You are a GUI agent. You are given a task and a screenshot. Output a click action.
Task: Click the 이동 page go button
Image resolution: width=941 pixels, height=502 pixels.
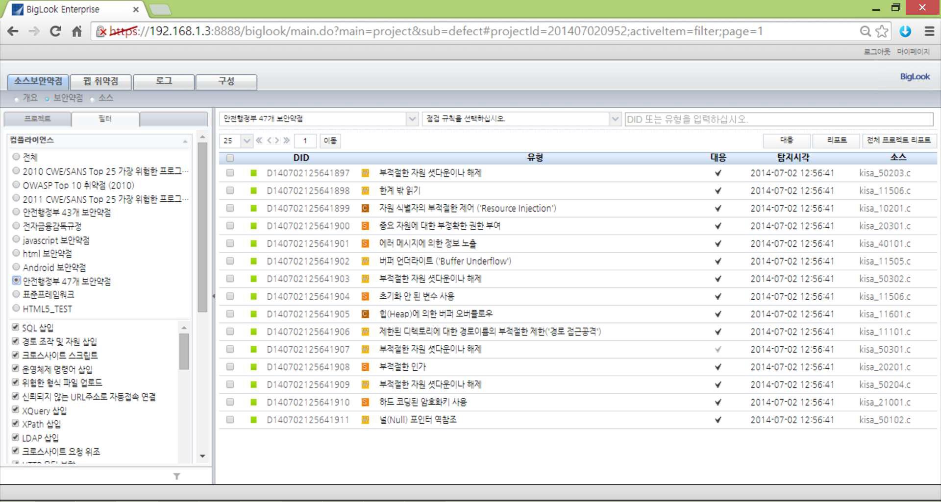(x=330, y=141)
